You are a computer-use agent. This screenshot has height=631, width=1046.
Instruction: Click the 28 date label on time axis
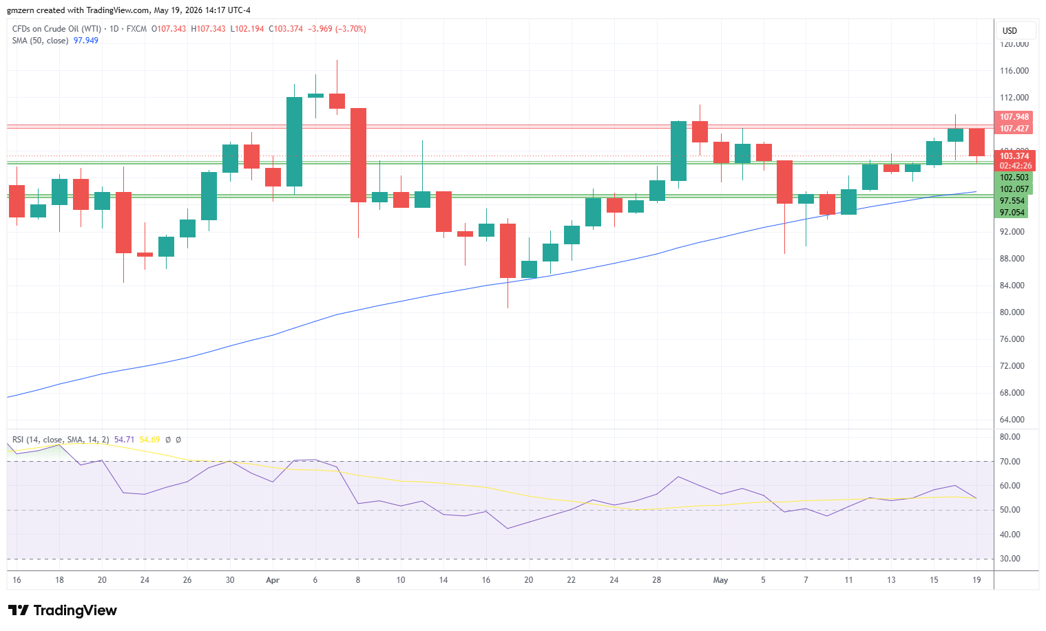click(657, 580)
